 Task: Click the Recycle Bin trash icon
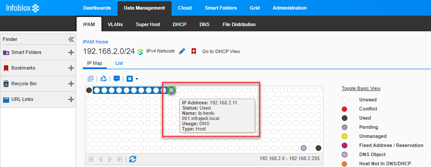point(6,84)
